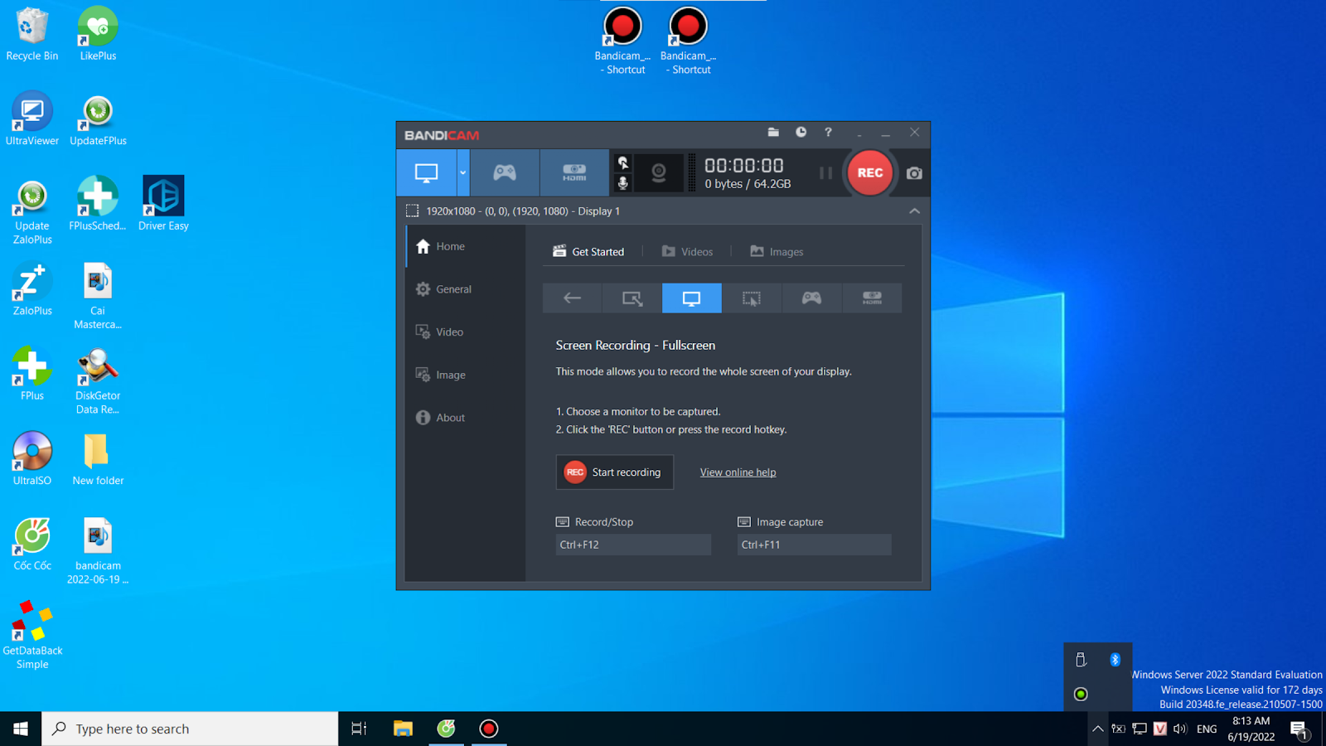Screen dimensions: 1326x746
Task: Select the UltraViewer desktop icon
Action: (x=32, y=119)
